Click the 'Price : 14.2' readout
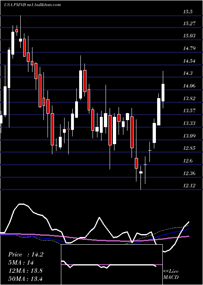Image resolution: width=203 pixels, height=285 pixels. [26, 254]
